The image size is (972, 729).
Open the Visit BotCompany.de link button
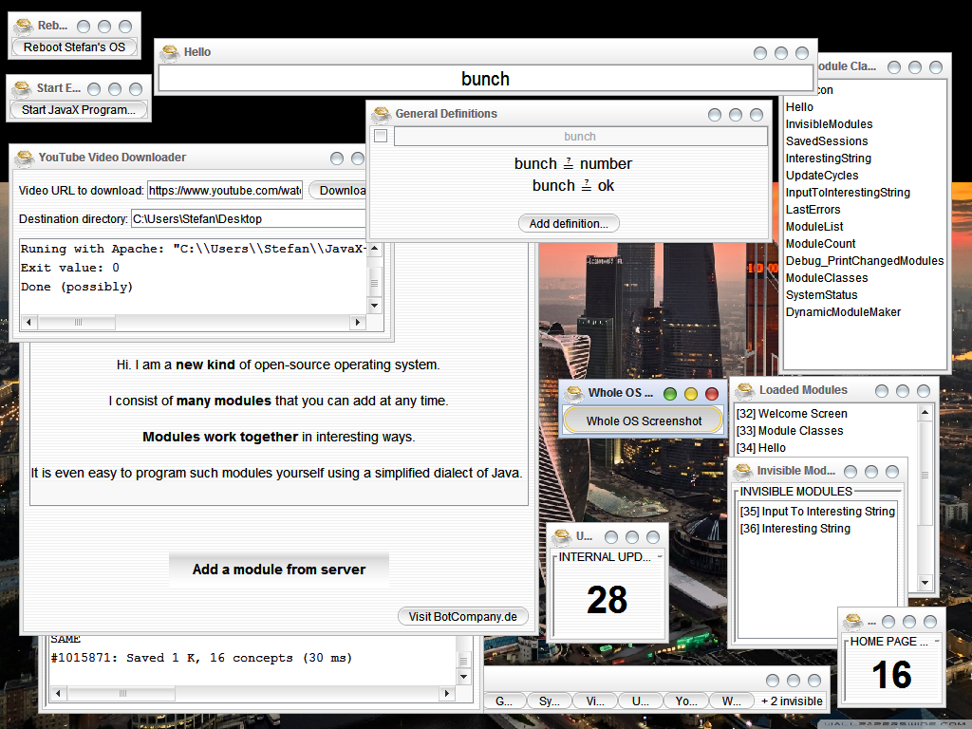point(462,617)
